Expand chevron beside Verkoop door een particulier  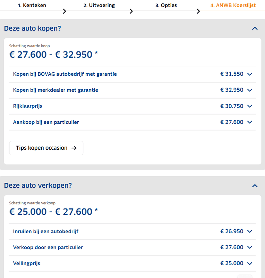coord(250,247)
